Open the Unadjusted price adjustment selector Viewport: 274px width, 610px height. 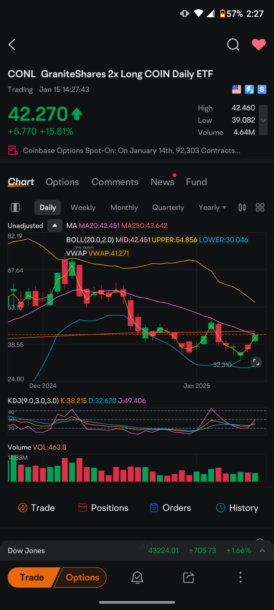click(x=25, y=226)
